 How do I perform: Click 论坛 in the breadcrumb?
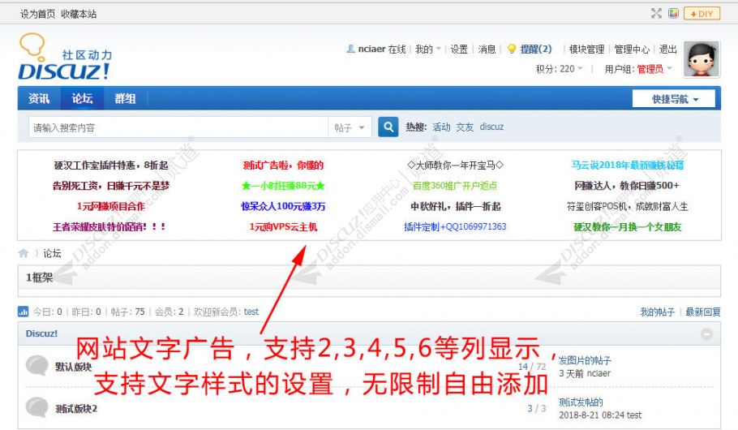(x=52, y=253)
